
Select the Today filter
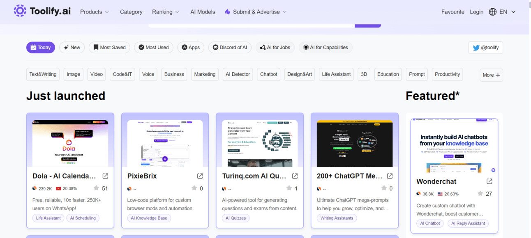[x=41, y=48]
